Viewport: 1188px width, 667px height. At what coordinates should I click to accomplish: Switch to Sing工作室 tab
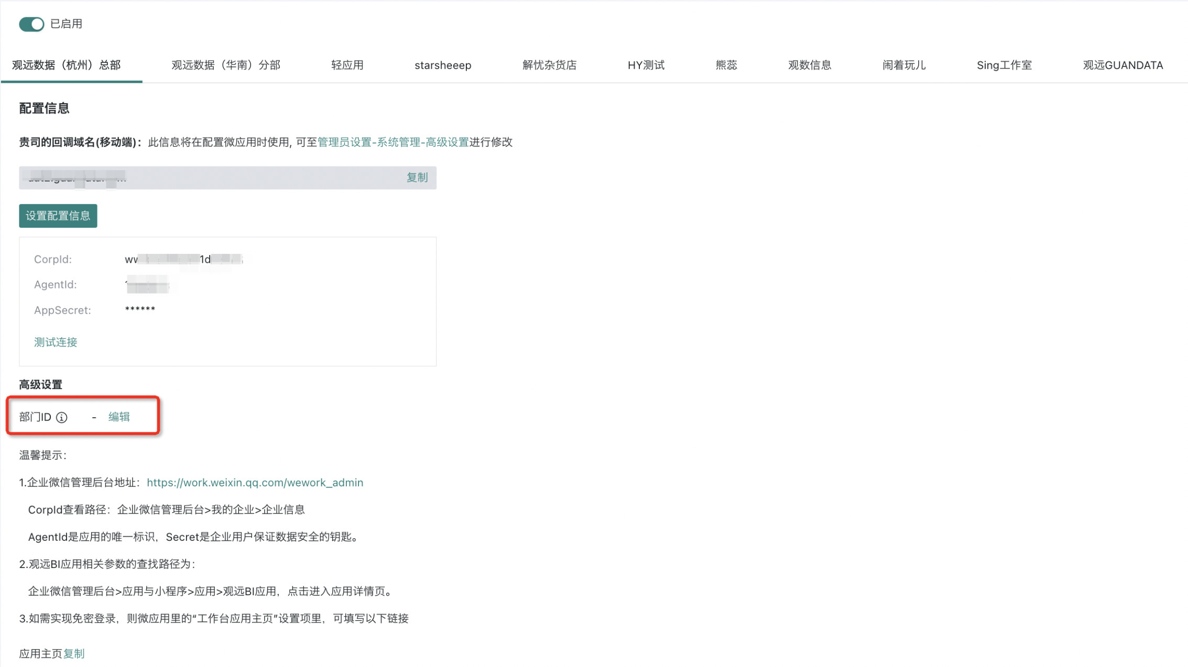(1004, 65)
